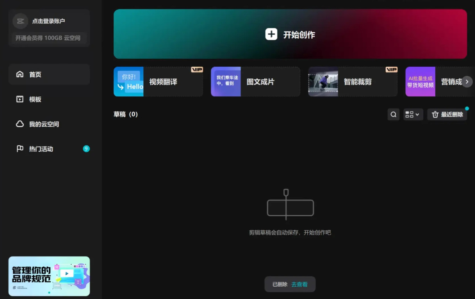This screenshot has height=299, width=475.
Task: Open the 智能裁剪 feature card
Action: tap(352, 81)
